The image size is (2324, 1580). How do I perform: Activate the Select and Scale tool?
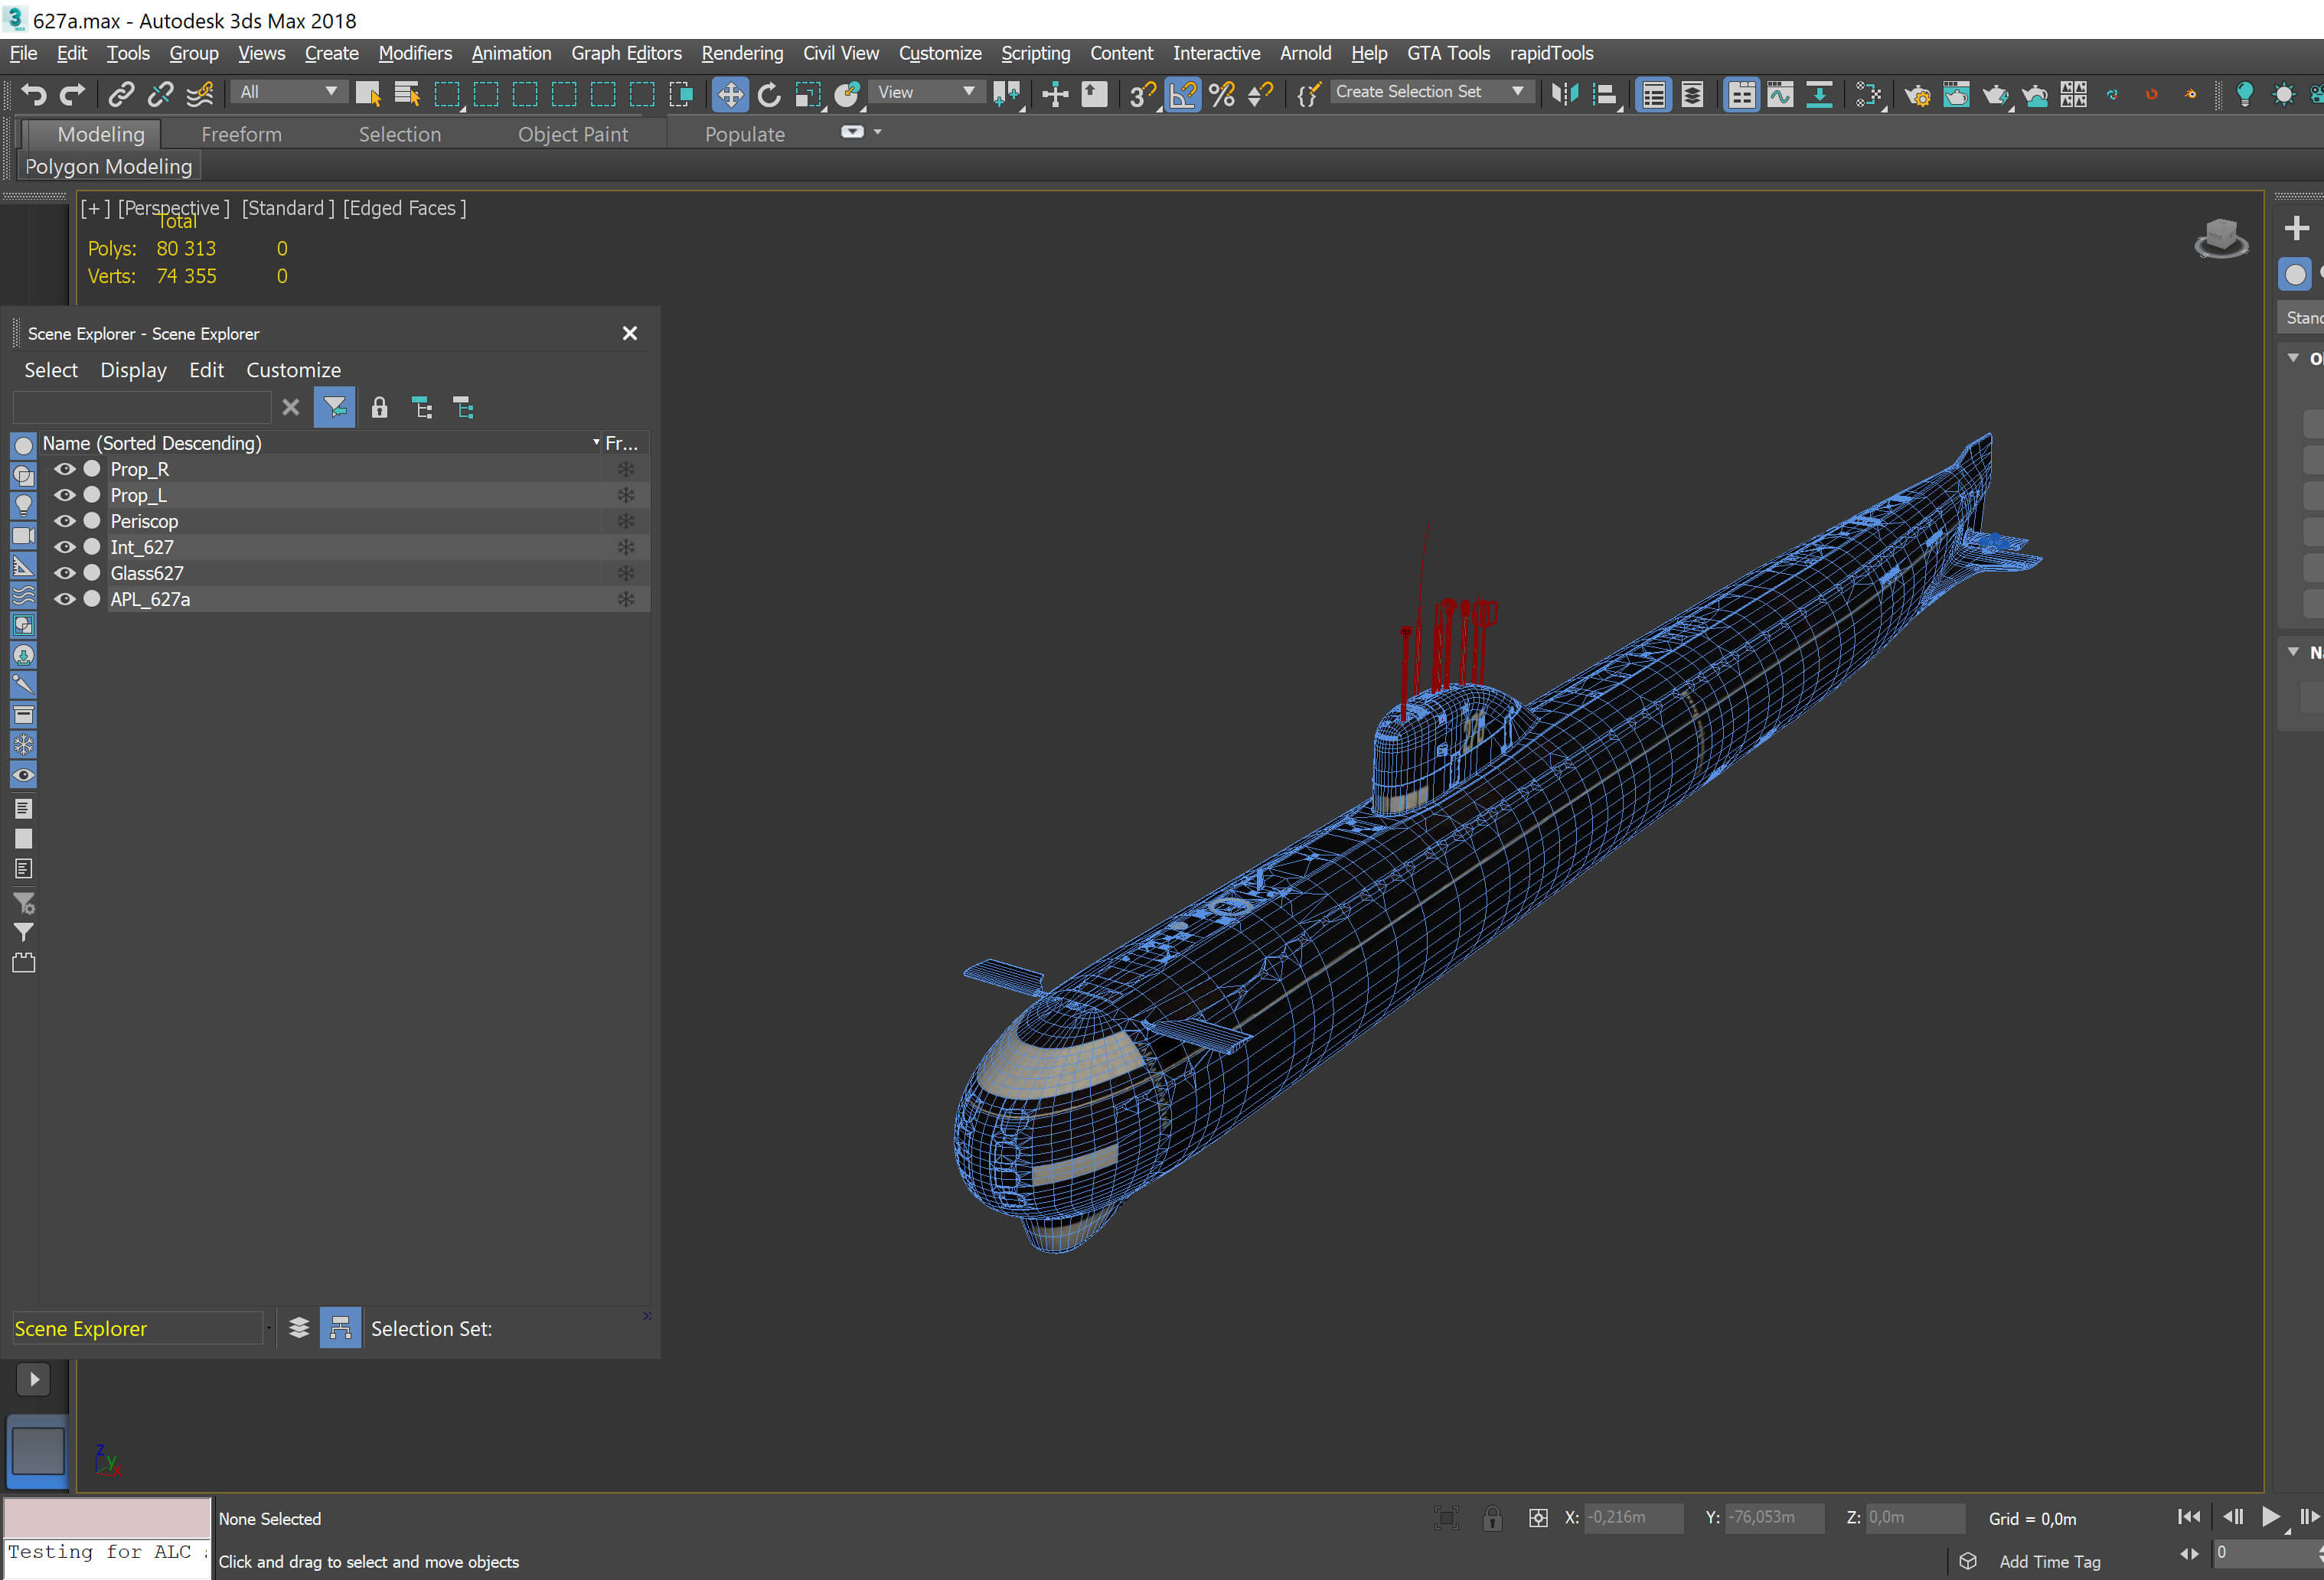[x=808, y=94]
